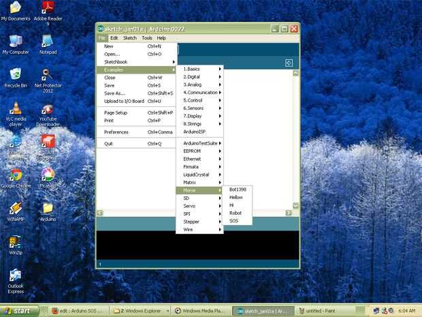Select the Recycle Bin icon

pyautogui.click(x=16, y=78)
